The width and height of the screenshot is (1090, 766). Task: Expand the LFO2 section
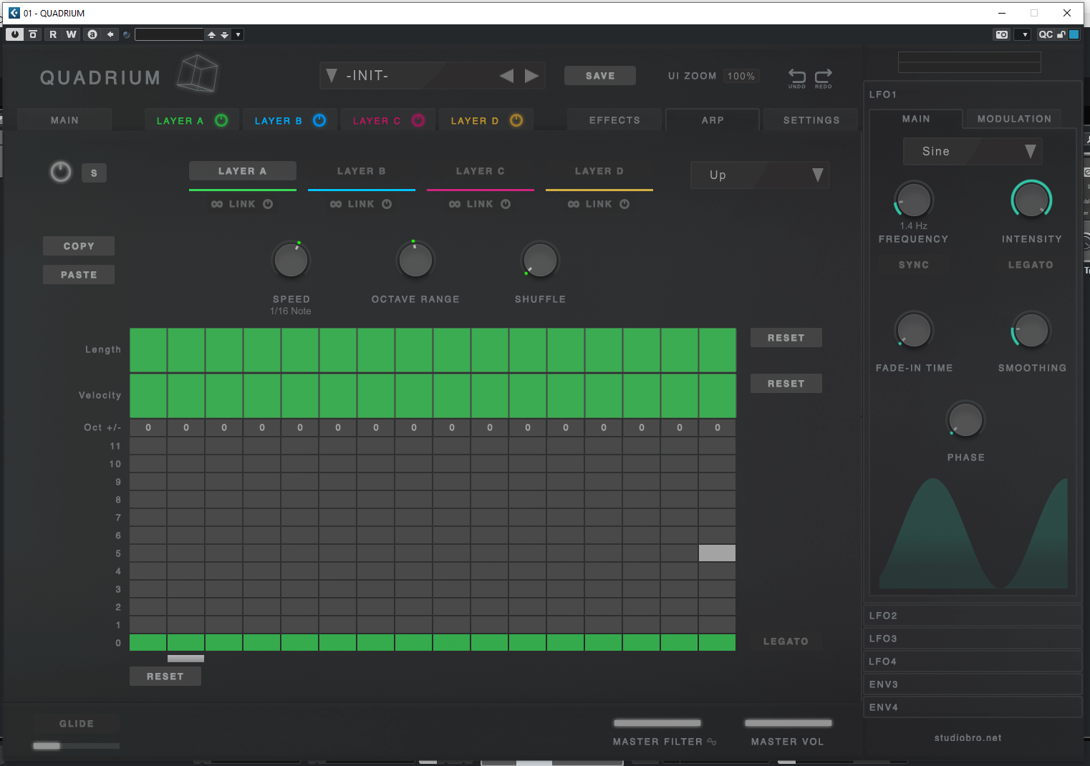click(973, 615)
